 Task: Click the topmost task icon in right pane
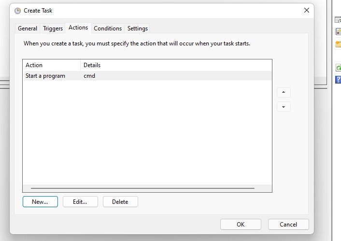point(338,20)
